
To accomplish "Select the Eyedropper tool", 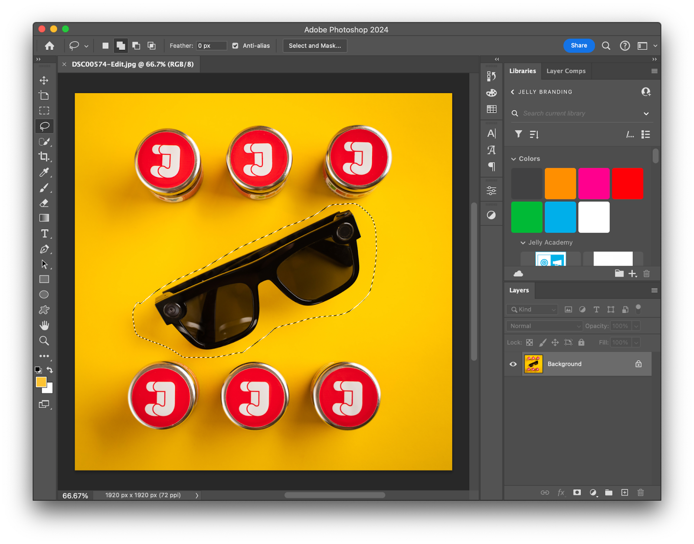I will [44, 173].
